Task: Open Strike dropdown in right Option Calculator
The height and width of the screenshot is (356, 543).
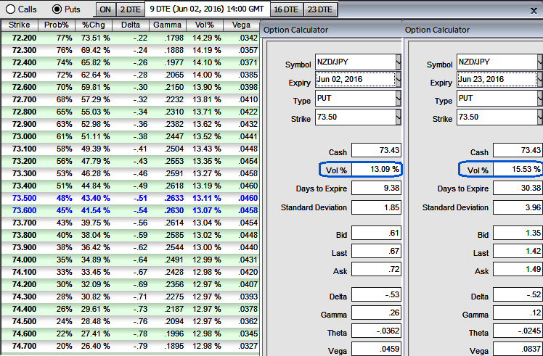Action: [x=540, y=117]
